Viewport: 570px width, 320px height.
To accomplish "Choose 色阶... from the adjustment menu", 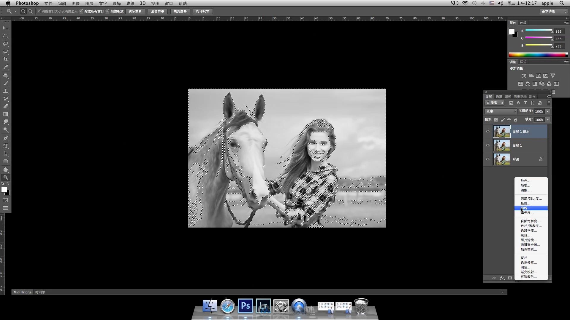I will (x=531, y=203).
